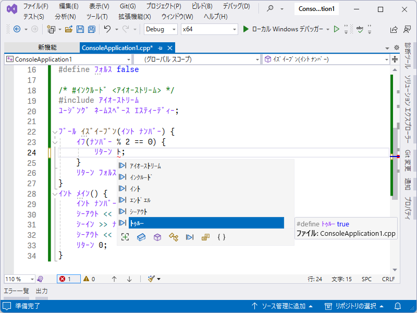Image resolution: width=417 pixels, height=313 pixels.
Task: Click the keywords filter icon in IntelliSense list
Action: tap(190, 237)
